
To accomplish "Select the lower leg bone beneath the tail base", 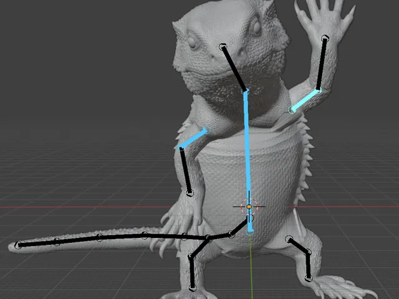I will (192, 272).
